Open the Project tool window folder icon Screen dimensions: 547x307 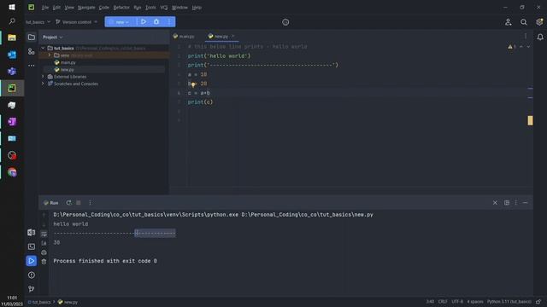[32, 38]
